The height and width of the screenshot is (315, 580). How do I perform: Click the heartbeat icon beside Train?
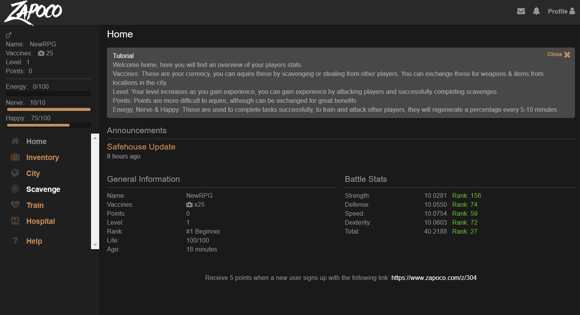(15, 206)
